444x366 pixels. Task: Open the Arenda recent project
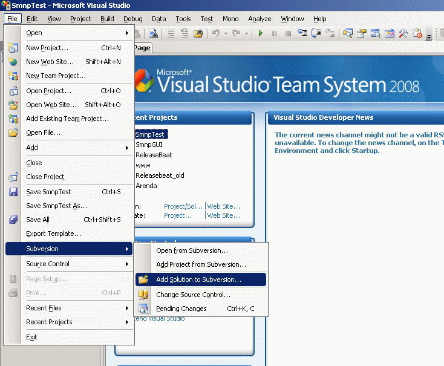point(146,186)
